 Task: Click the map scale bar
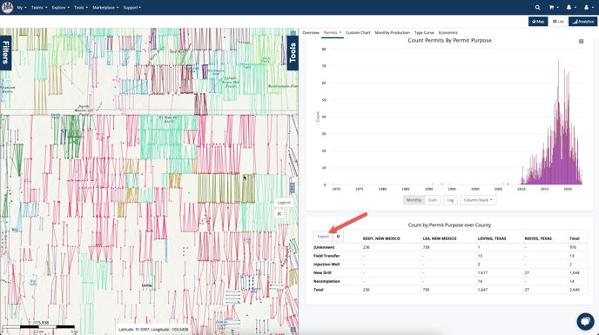(38, 327)
